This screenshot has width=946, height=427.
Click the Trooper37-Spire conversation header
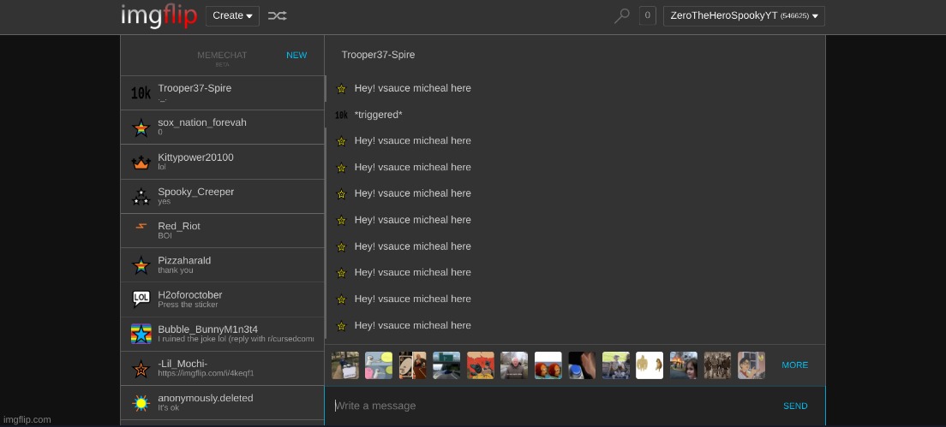pyautogui.click(x=378, y=55)
